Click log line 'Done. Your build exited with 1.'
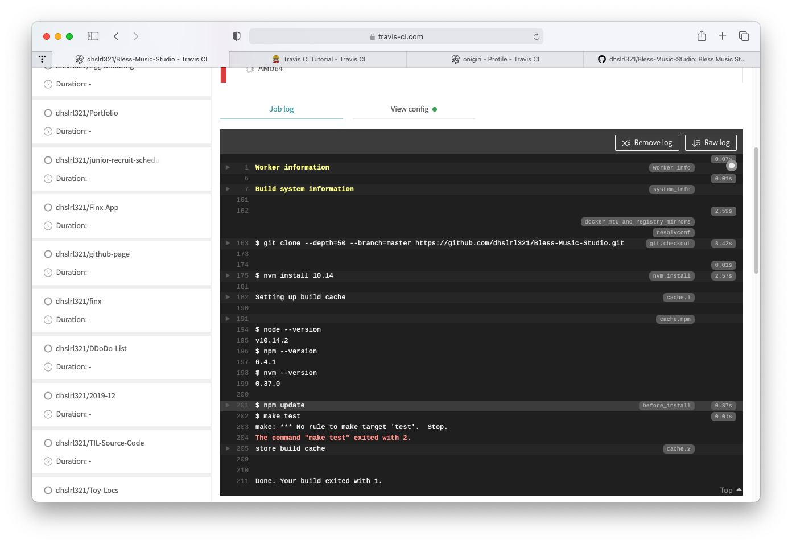Image resolution: width=792 pixels, height=544 pixels. pos(319,481)
